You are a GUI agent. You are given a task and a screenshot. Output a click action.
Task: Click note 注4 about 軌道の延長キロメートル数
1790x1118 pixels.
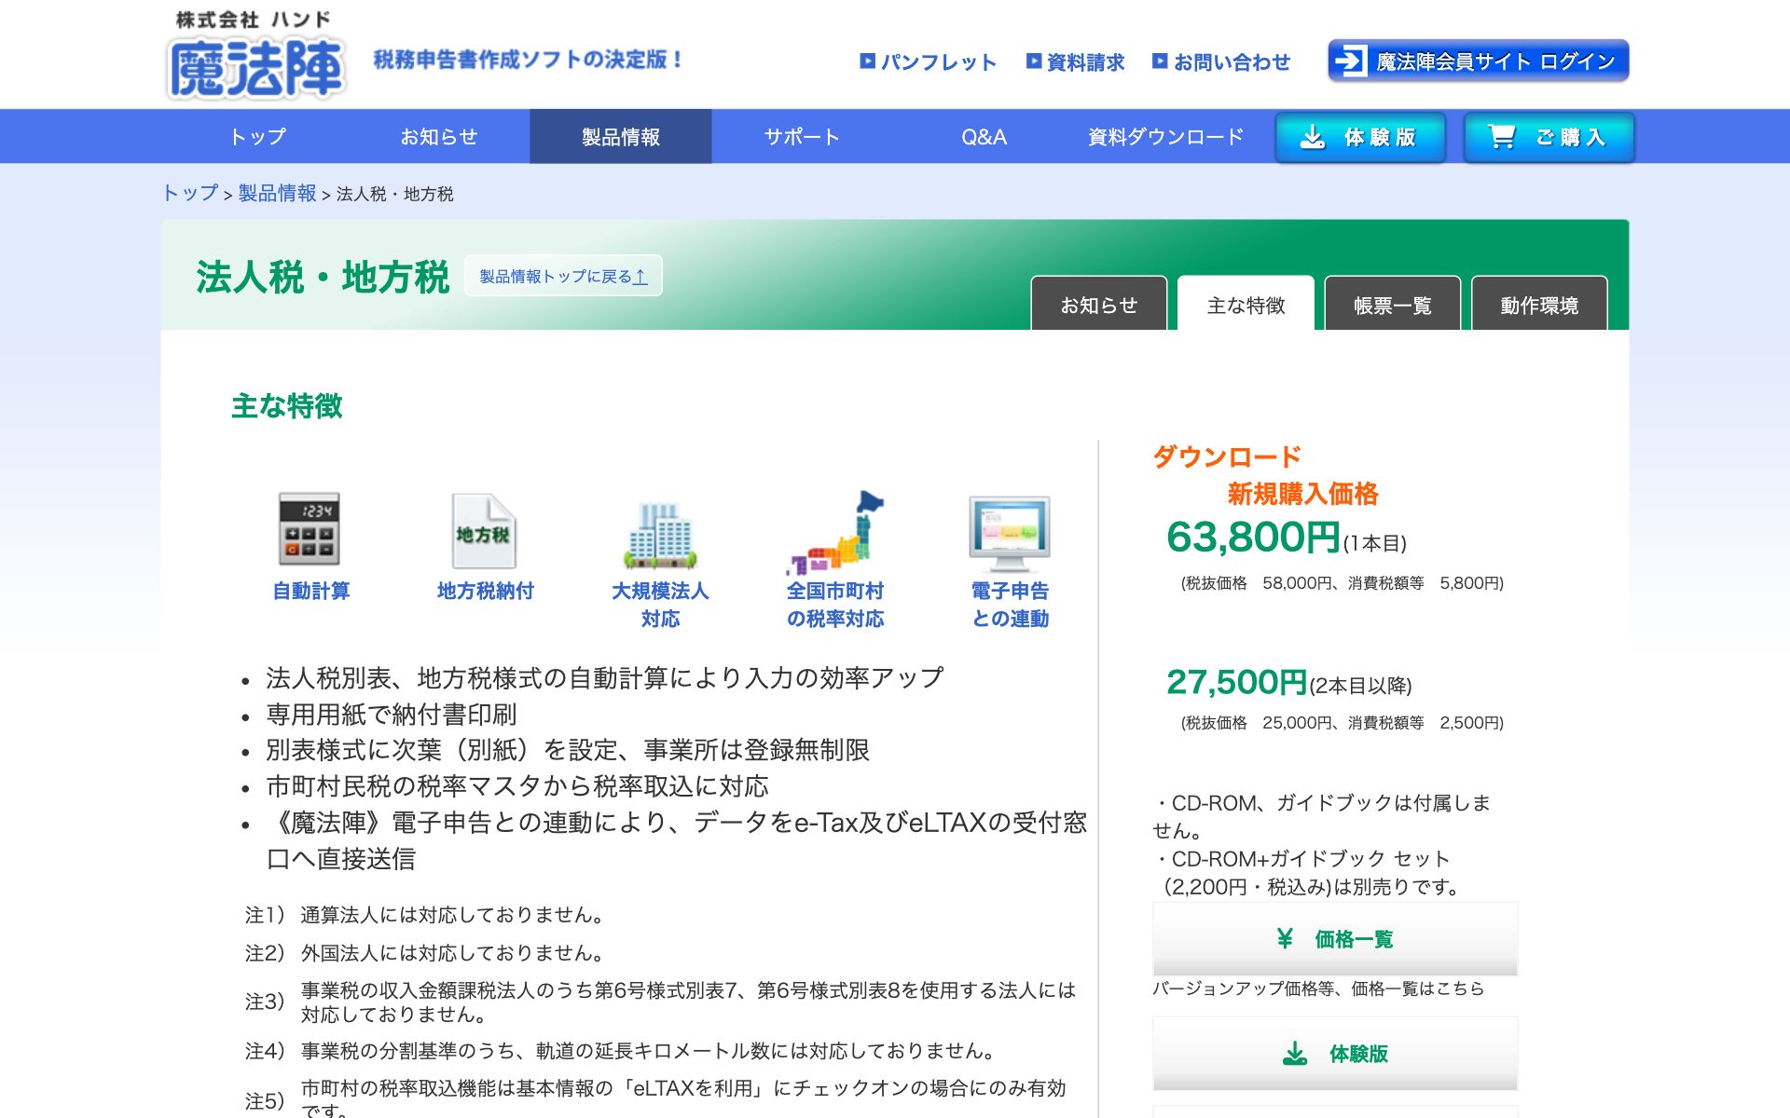click(620, 1051)
